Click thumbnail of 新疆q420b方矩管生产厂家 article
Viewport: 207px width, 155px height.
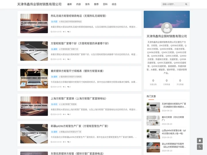pyautogui.click(x=34, y=134)
